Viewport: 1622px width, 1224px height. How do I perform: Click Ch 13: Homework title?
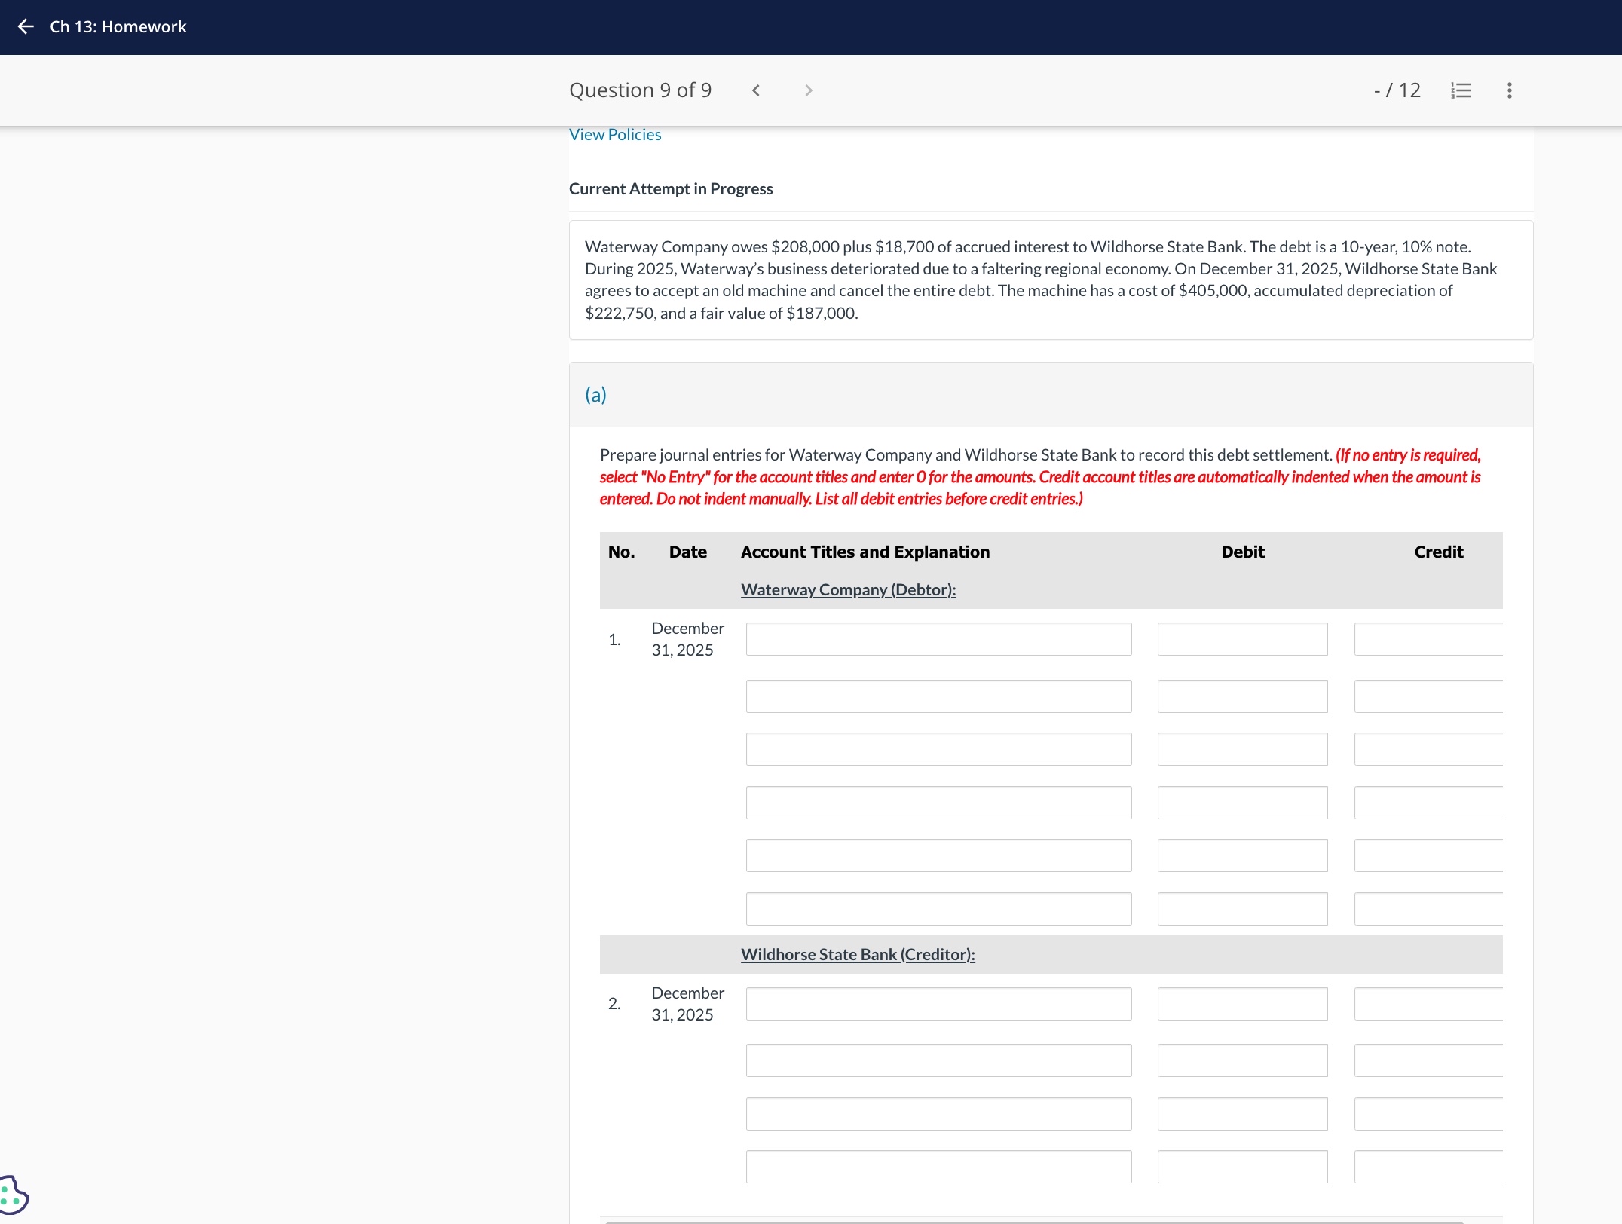point(118,27)
